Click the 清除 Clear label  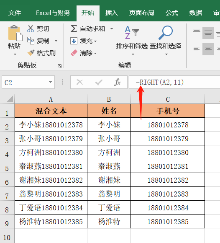86,53
